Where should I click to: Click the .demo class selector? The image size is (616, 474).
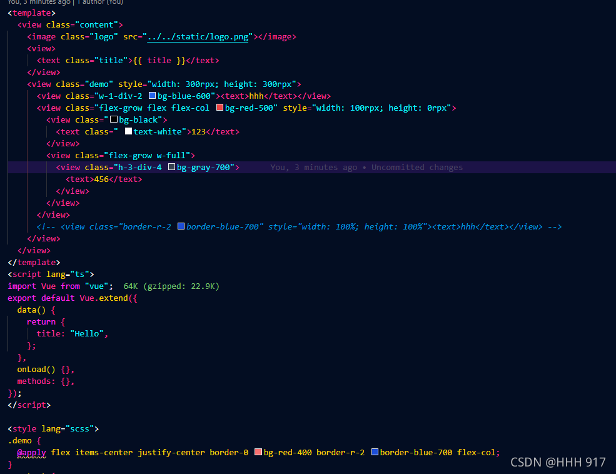(19, 440)
